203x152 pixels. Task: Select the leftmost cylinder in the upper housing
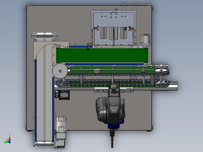(x=104, y=33)
